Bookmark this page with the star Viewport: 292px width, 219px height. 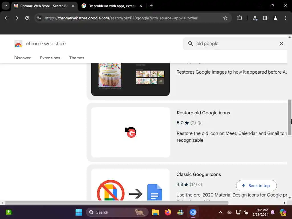click(225, 18)
